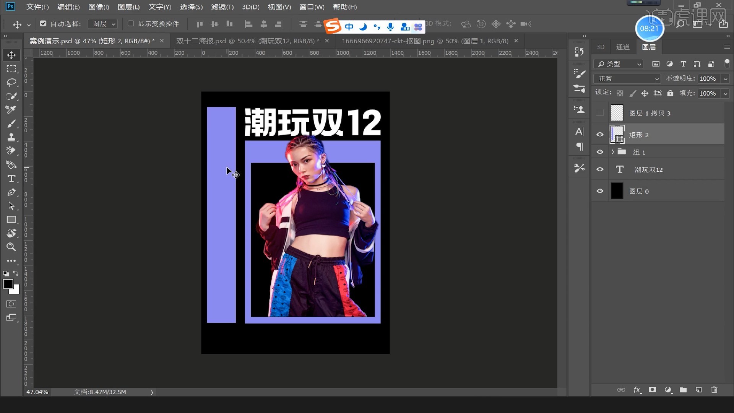
Task: Select the Rectangle shape tool
Action: point(11,220)
